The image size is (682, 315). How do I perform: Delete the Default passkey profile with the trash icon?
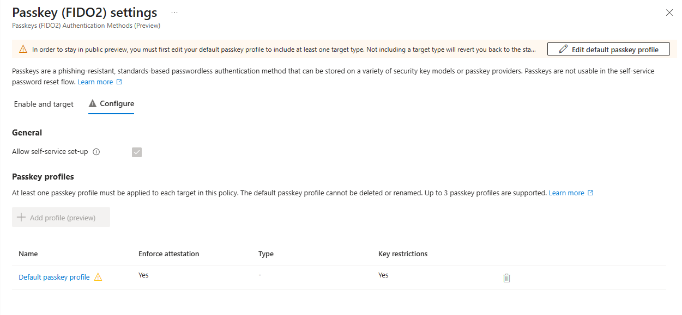(x=506, y=277)
